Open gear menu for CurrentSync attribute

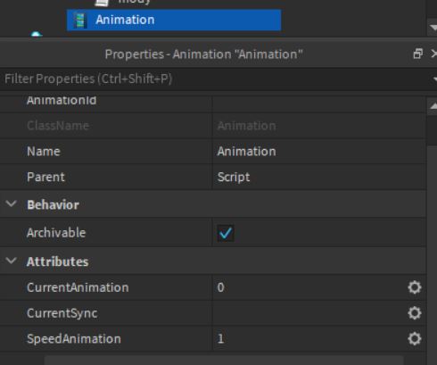415,313
